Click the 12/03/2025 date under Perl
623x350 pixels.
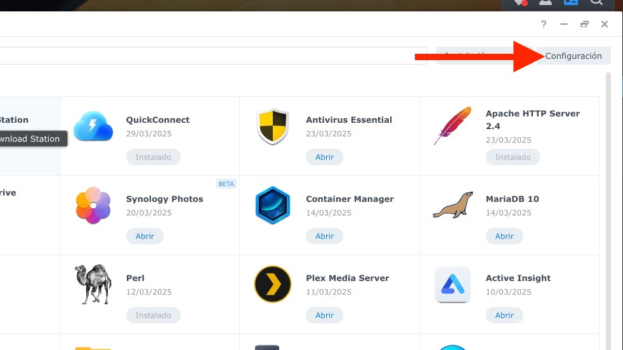coord(149,292)
